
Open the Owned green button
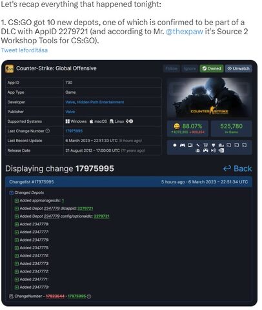pos(212,68)
